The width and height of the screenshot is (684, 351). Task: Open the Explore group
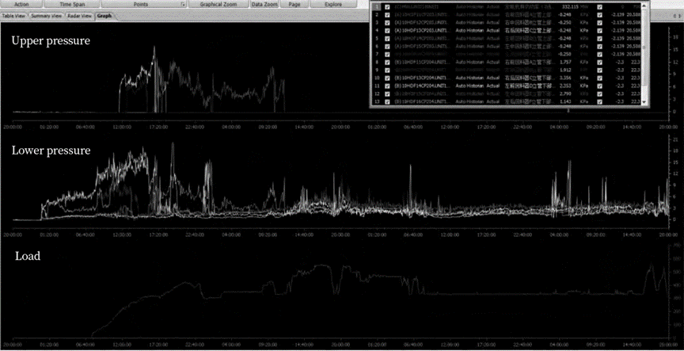pyautogui.click(x=333, y=4)
